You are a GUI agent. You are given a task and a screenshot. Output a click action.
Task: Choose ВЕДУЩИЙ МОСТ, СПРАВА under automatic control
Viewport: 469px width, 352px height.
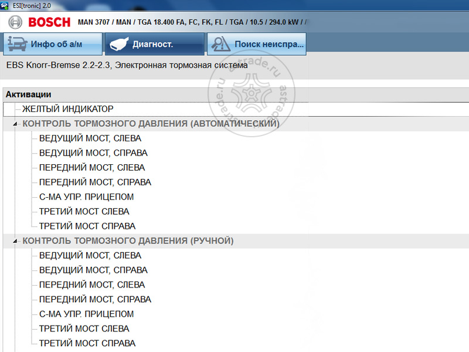coord(93,153)
